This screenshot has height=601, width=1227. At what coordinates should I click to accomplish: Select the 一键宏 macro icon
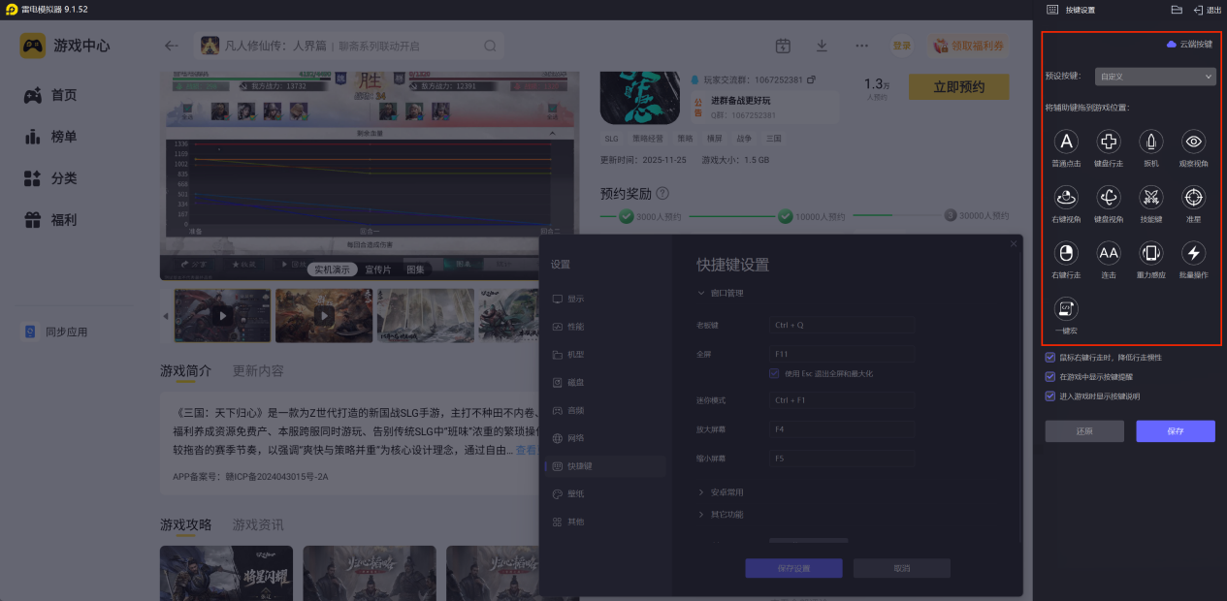point(1066,309)
